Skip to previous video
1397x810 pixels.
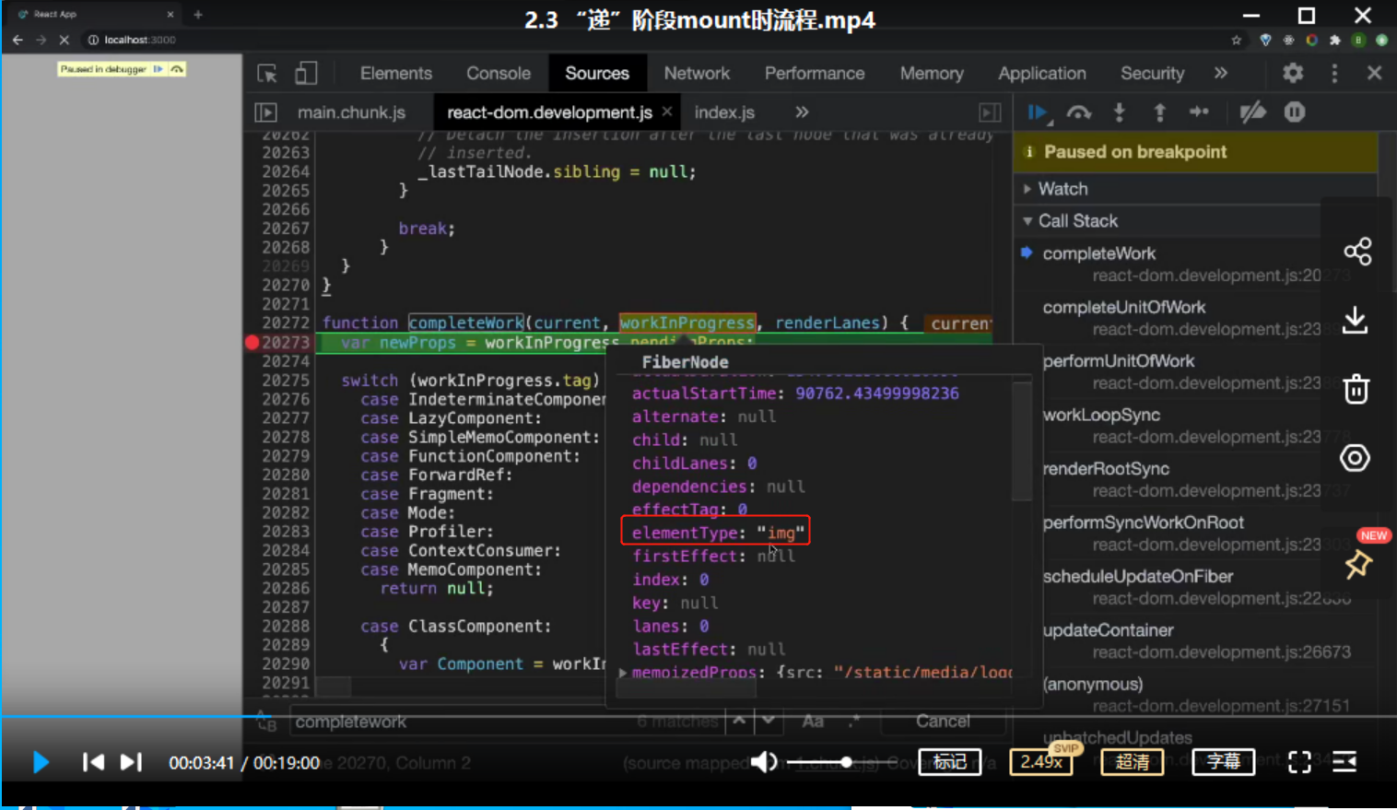tap(93, 762)
